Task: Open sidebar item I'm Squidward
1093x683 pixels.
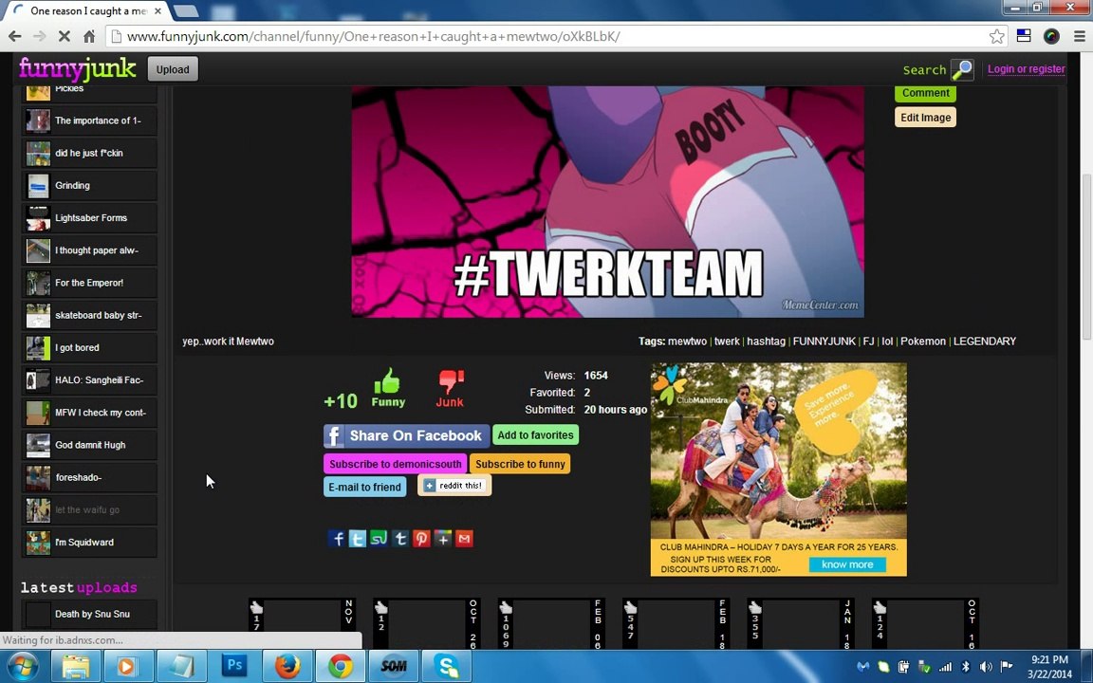Action: click(89, 543)
